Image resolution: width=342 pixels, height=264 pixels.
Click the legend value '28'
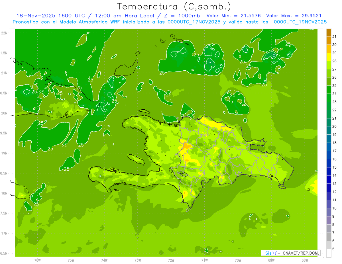335,61
